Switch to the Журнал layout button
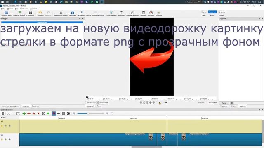 pyautogui.click(x=204, y=12)
